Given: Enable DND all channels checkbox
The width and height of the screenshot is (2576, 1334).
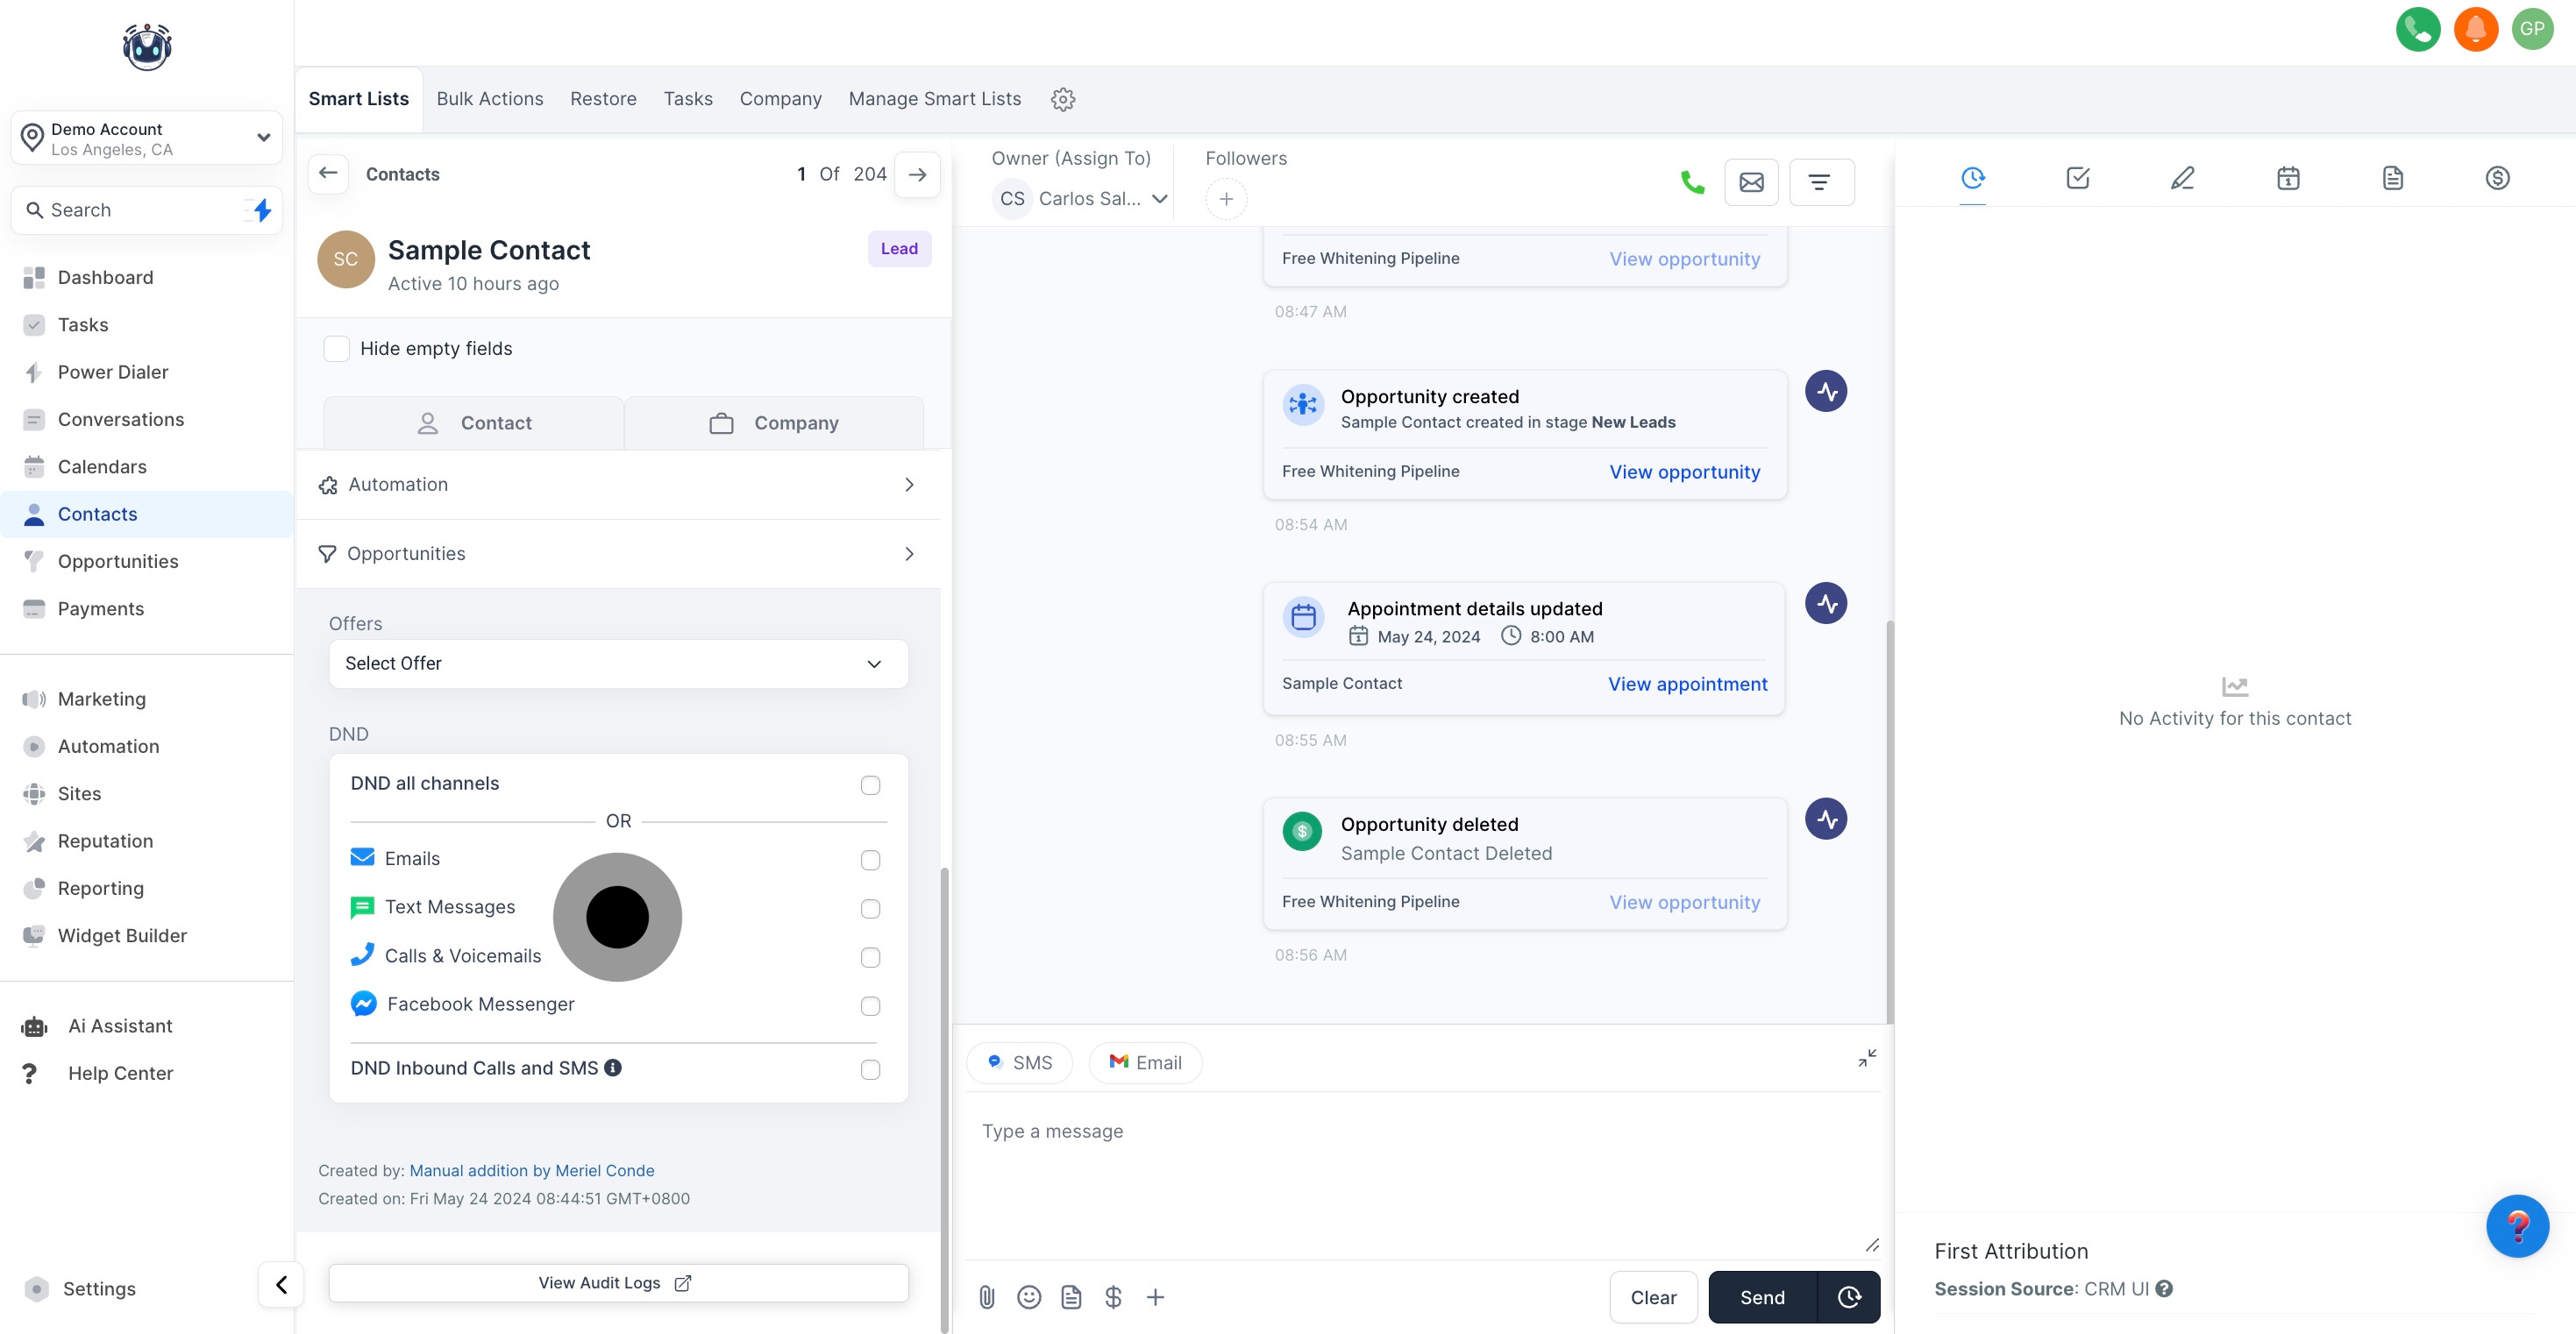Looking at the screenshot, I should (870, 785).
